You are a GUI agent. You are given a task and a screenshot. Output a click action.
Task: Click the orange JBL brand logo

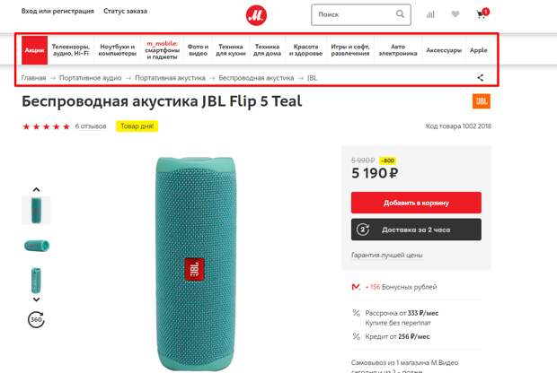(x=482, y=101)
